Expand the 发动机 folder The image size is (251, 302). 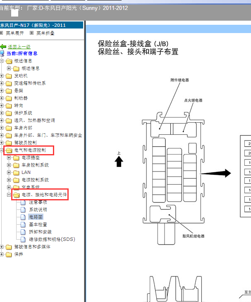point(1,76)
